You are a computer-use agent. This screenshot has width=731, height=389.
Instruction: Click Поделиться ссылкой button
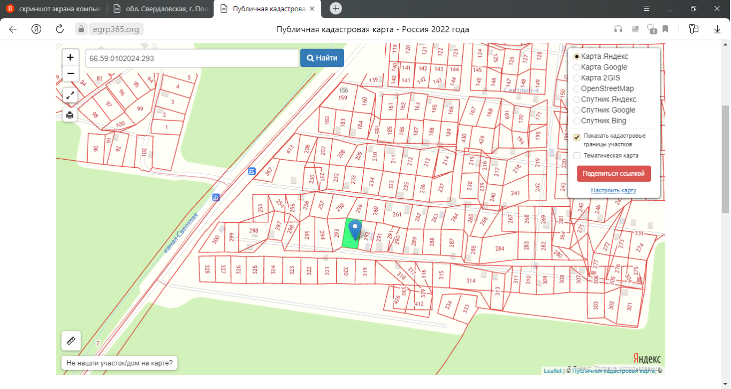pos(614,173)
